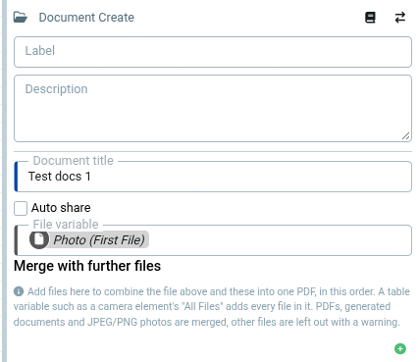Select the Photo (First File) variable chip
Image resolution: width=418 pixels, height=362 pixels.
pyautogui.click(x=89, y=239)
